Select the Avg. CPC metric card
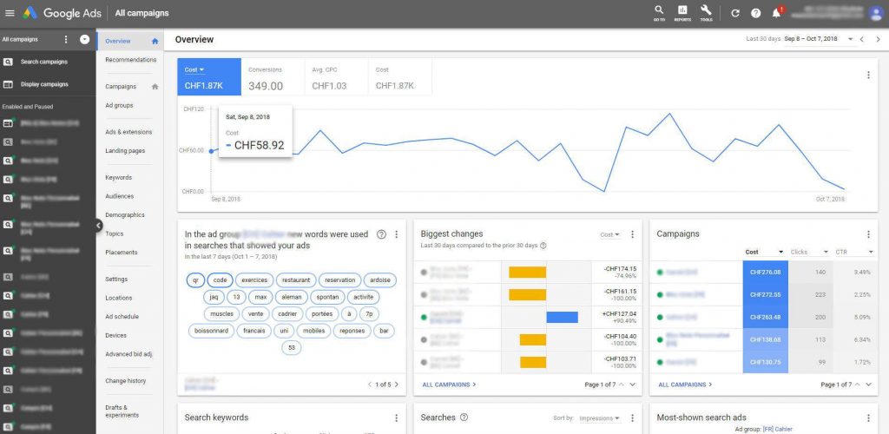 tap(336, 77)
